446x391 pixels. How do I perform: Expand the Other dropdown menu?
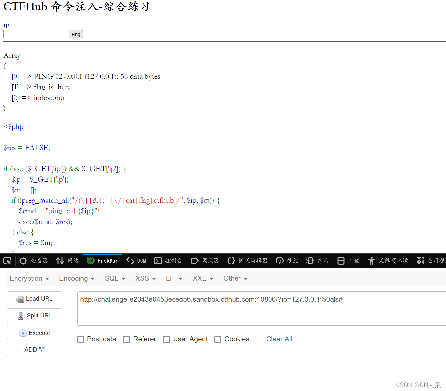pyautogui.click(x=235, y=278)
